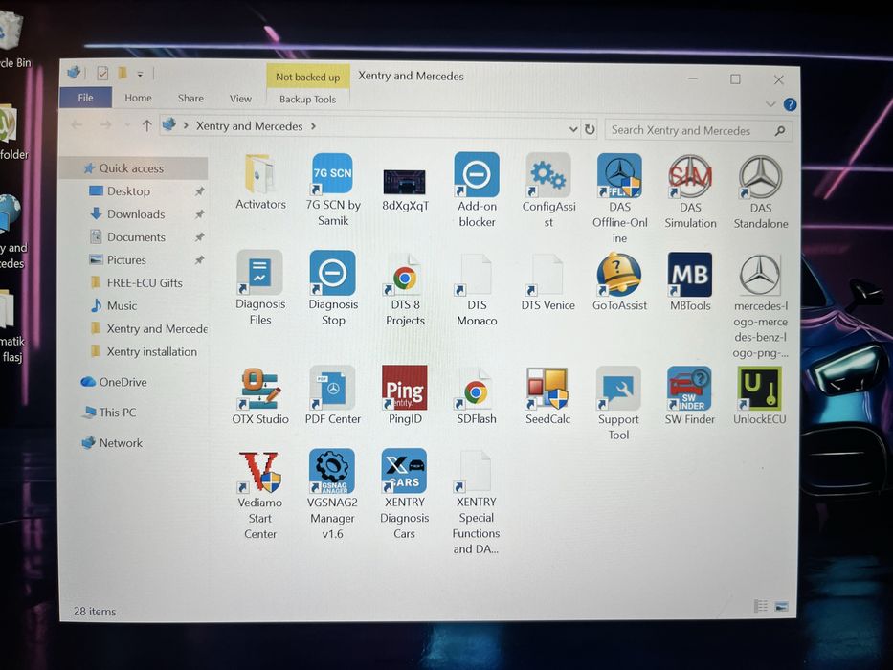
Task: Launch the PingID shortcut
Action: pos(405,396)
